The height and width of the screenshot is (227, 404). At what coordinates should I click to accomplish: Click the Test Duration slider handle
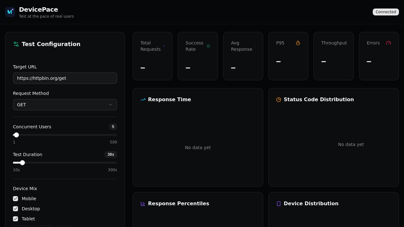tap(22, 163)
